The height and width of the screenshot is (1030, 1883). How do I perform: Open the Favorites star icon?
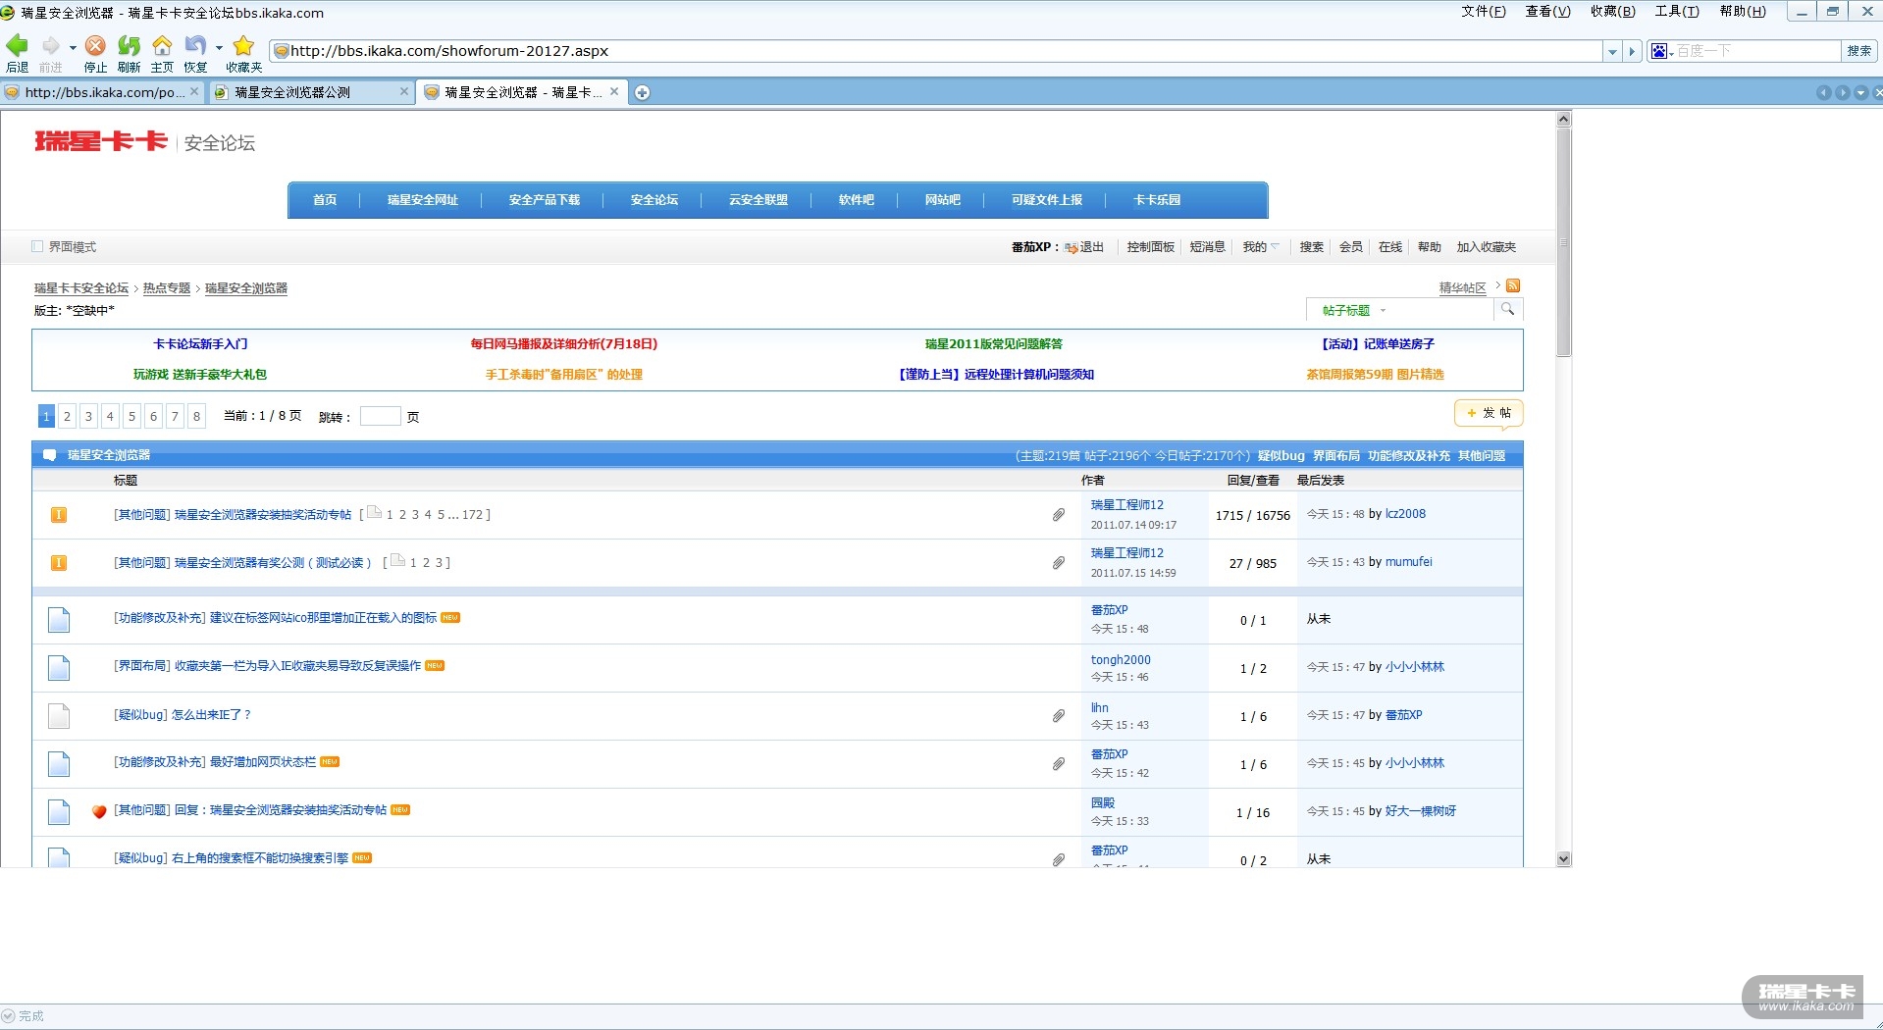pos(243,46)
